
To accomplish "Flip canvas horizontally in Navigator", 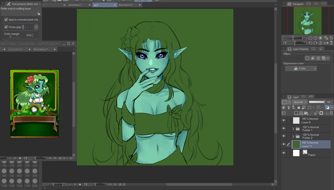I will (x=326, y=43).
